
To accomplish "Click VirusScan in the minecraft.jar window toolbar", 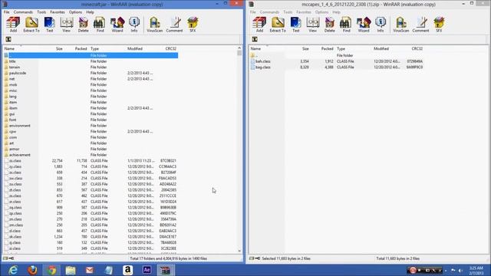I will pos(155,25).
